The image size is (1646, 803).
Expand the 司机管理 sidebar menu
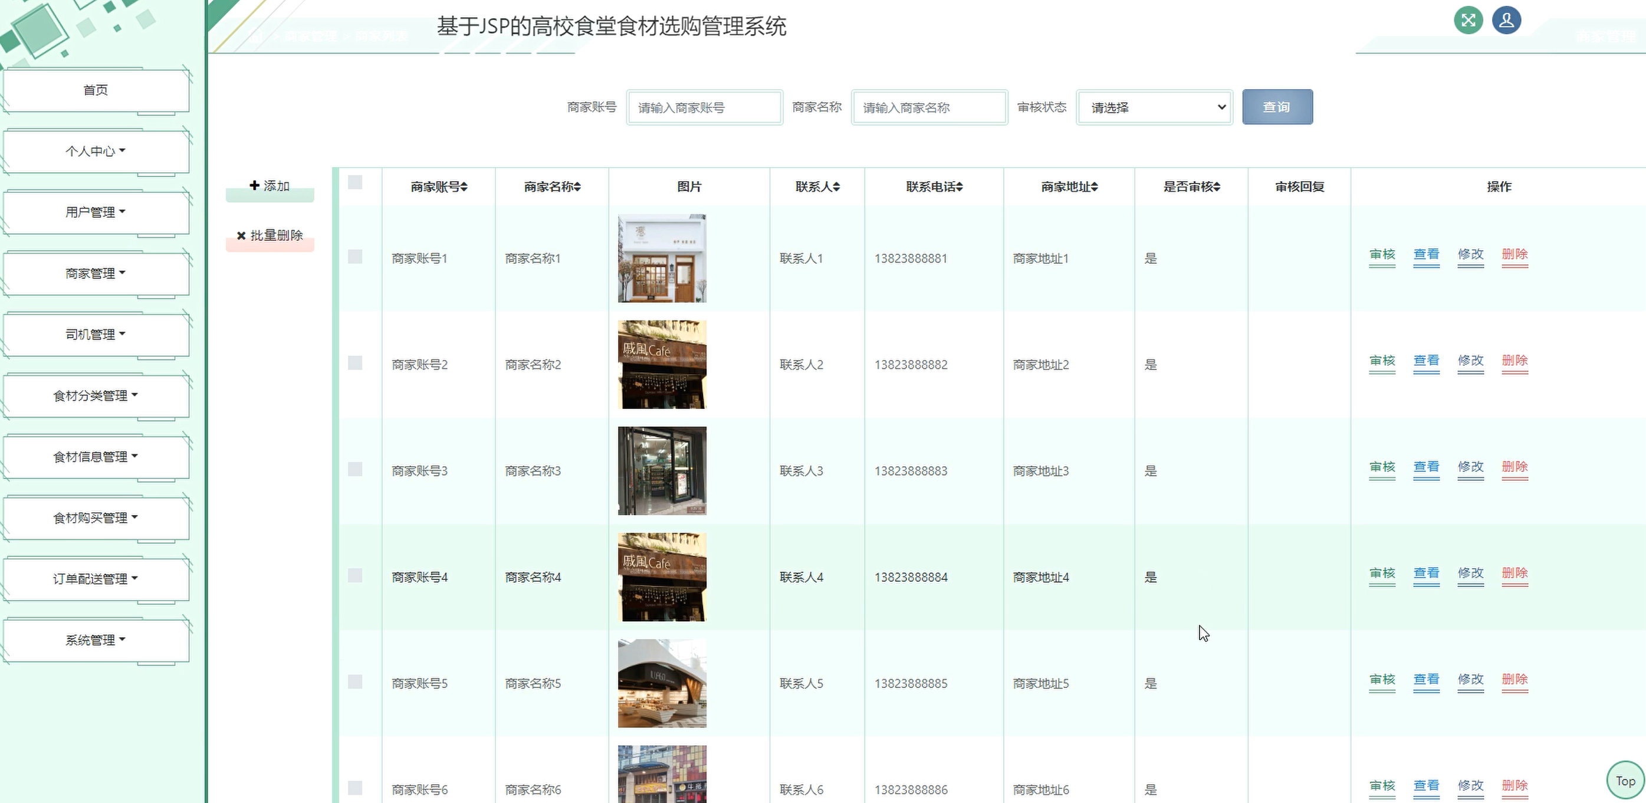[x=96, y=335]
